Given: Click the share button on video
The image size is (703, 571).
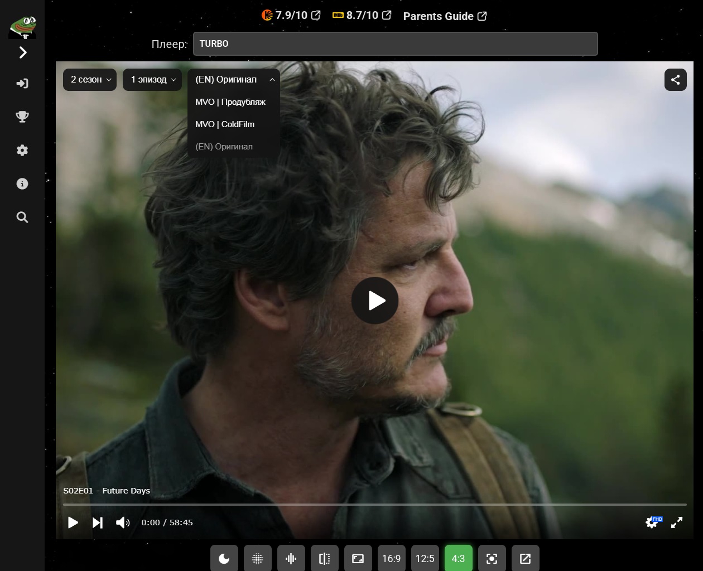Looking at the screenshot, I should tap(675, 80).
